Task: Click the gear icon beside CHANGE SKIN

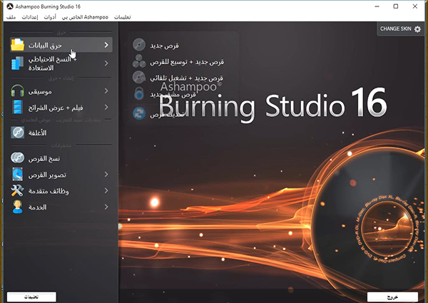Action: pos(417,29)
